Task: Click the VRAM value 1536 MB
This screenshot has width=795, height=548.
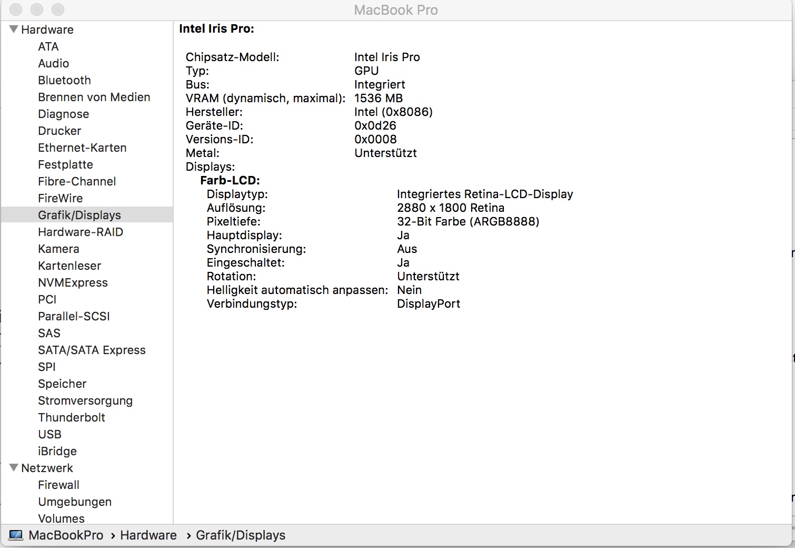Action: (379, 98)
